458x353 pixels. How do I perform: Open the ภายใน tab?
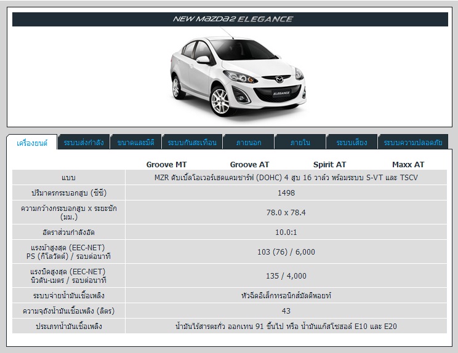click(300, 142)
